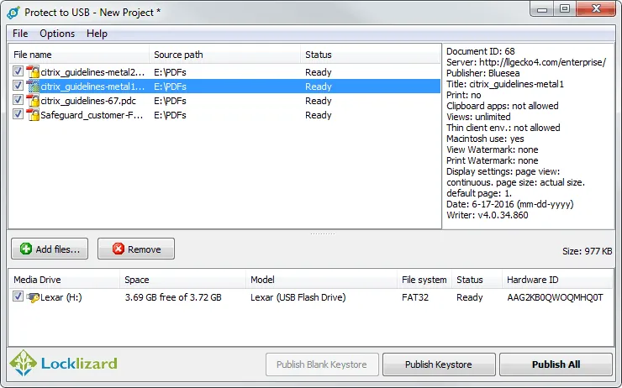Image resolution: width=622 pixels, height=388 pixels.
Task: Click the Publish Blank Keystore button
Action: point(322,364)
